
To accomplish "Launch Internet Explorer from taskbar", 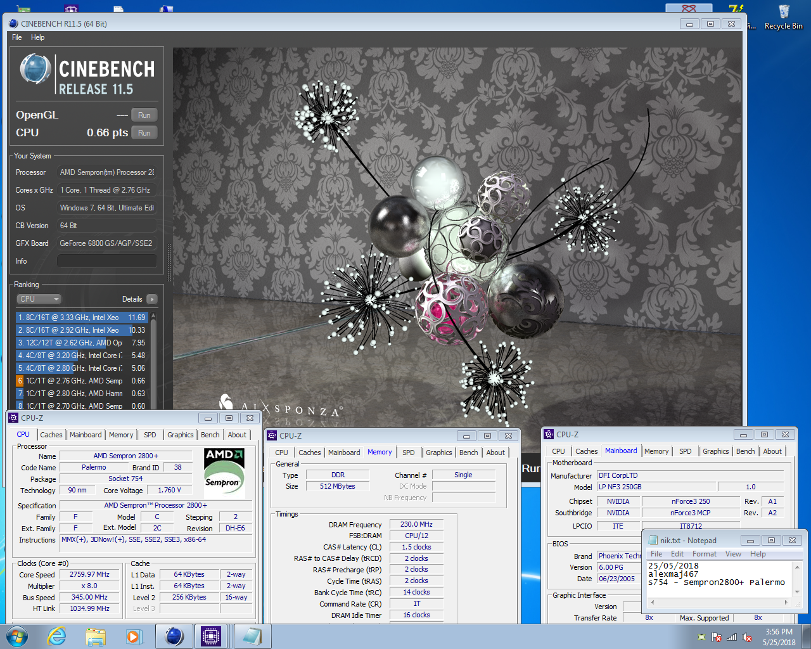I will tap(57, 636).
